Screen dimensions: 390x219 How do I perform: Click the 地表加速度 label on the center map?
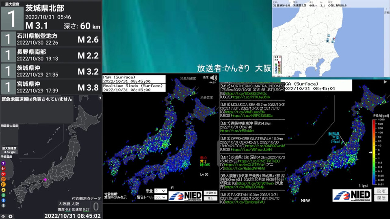pyautogui.click(x=188, y=78)
